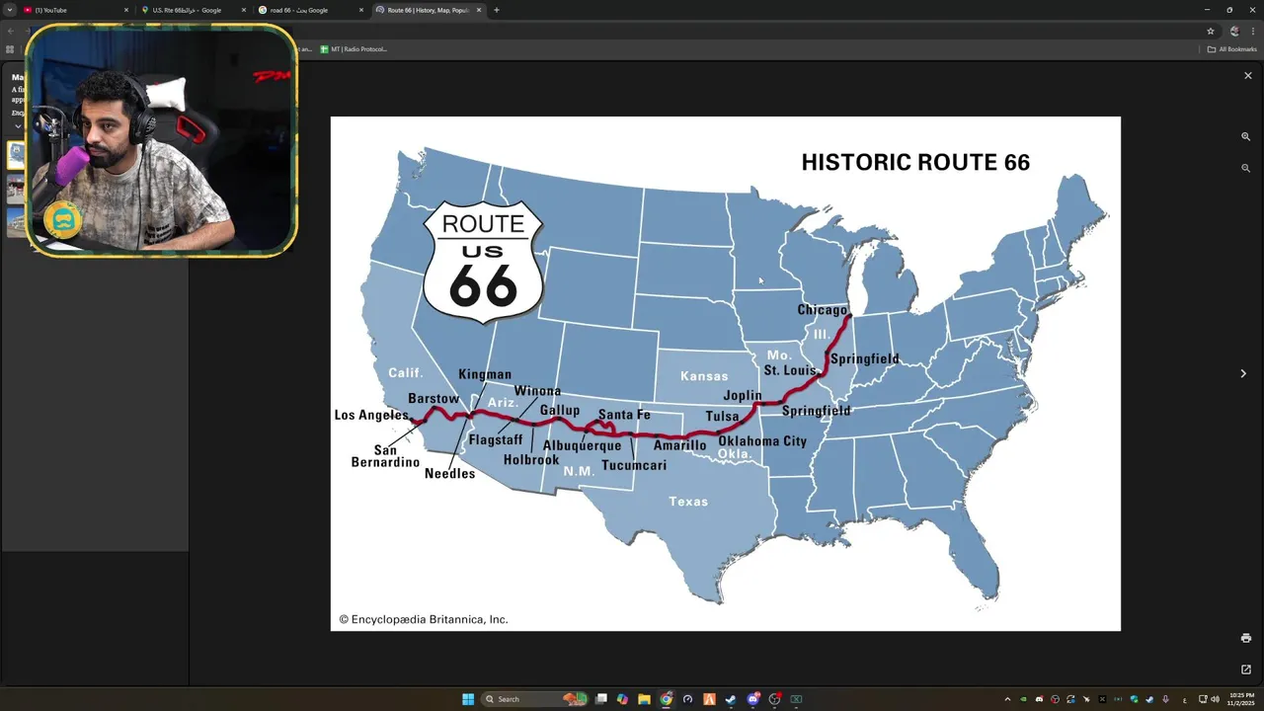Select the third photo thumbnail in the sidebar
This screenshot has height=711, width=1264.
16,222
